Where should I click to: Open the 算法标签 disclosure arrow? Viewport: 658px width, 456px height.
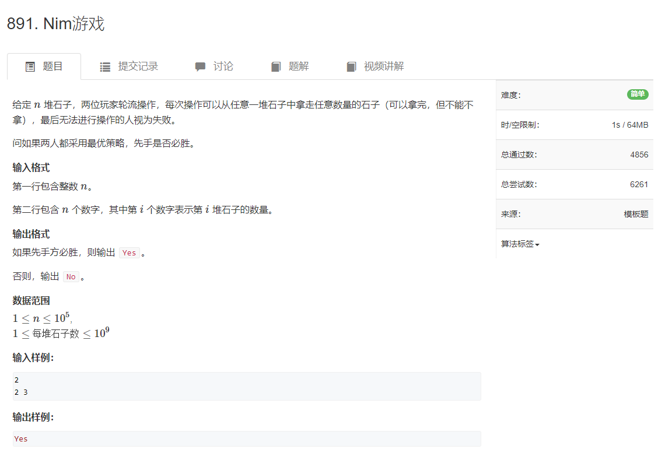tap(536, 245)
